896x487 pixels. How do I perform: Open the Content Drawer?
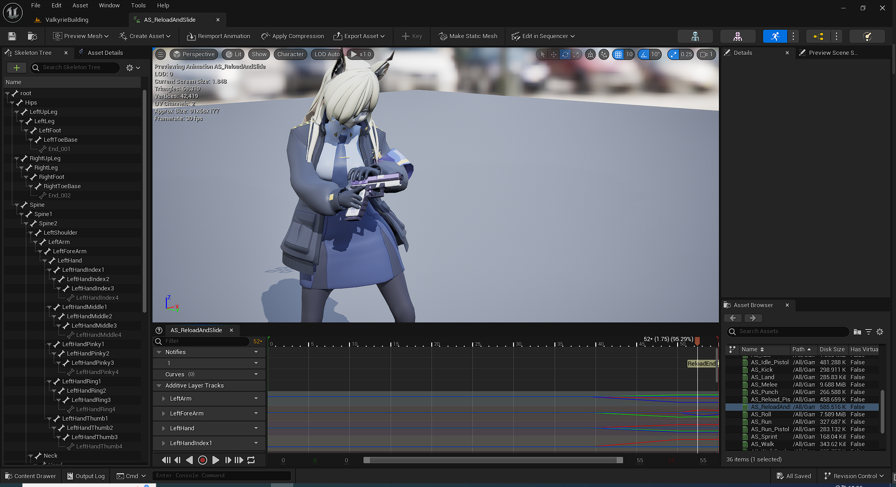[30, 476]
